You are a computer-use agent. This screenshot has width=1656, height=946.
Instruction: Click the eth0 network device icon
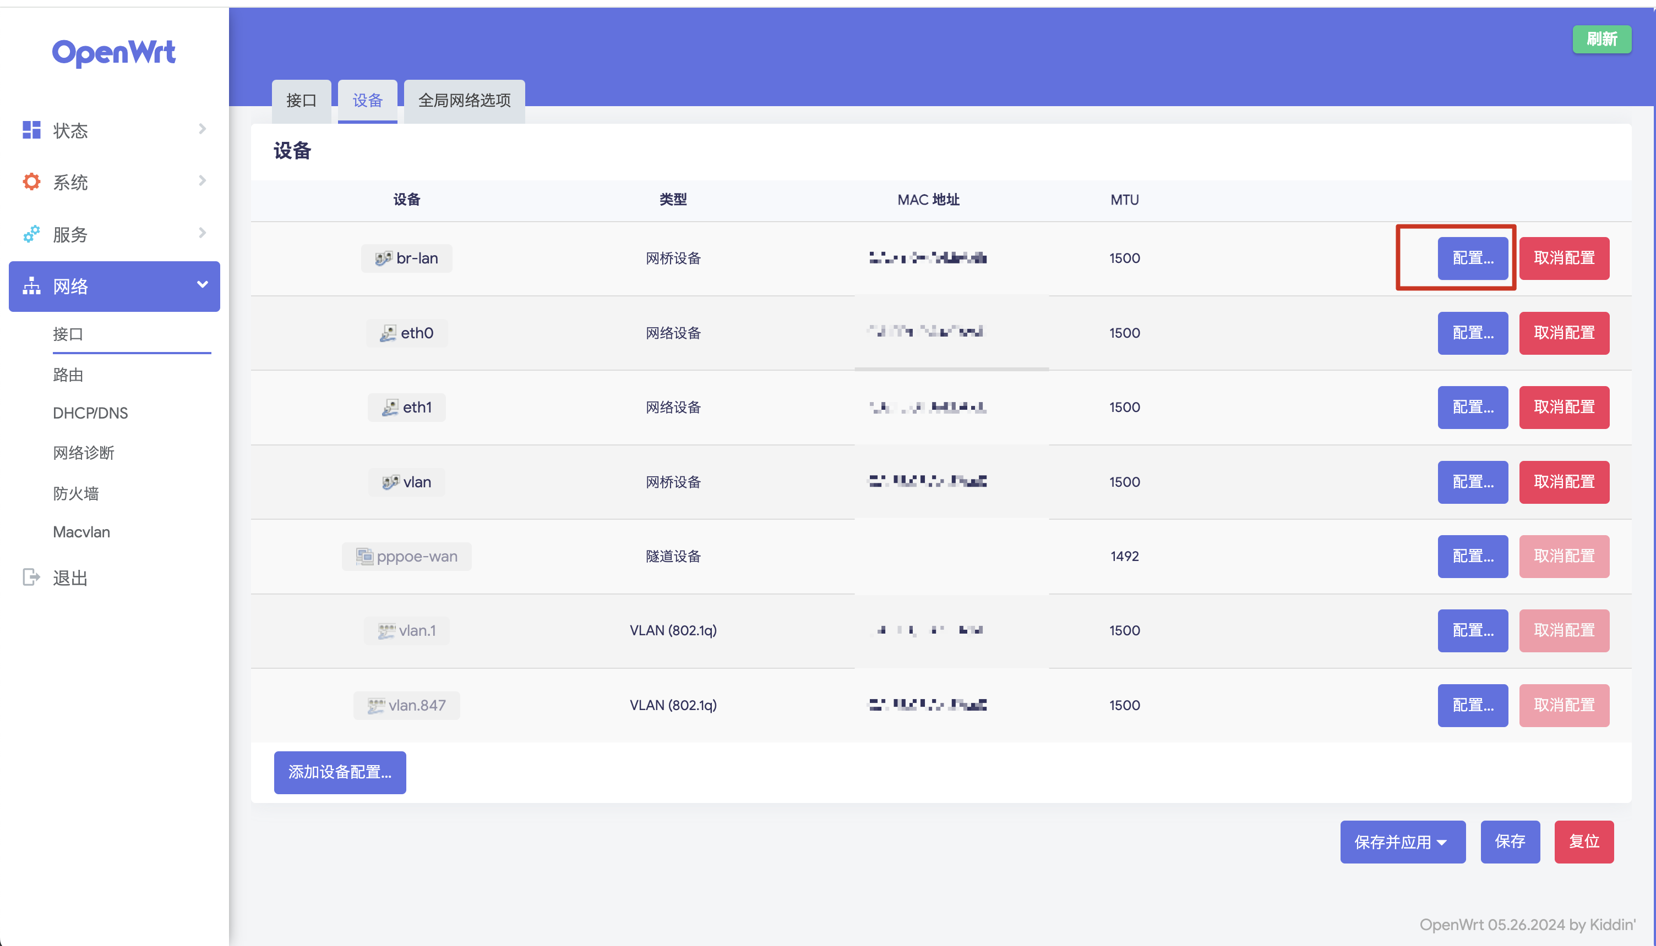click(x=388, y=333)
